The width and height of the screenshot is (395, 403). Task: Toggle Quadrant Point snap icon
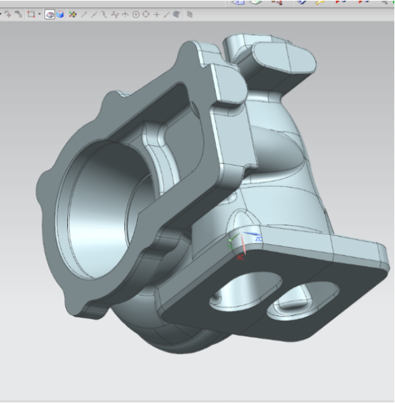coord(146,14)
